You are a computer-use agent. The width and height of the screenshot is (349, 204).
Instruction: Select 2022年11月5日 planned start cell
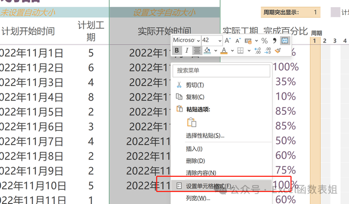31,112
